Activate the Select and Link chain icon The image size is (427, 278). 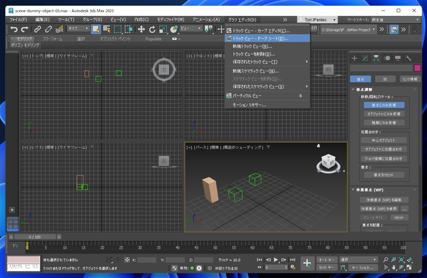point(37,29)
